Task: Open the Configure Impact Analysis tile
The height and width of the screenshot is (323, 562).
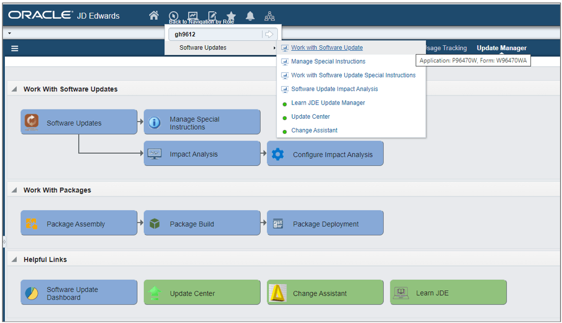Action: [x=325, y=153]
